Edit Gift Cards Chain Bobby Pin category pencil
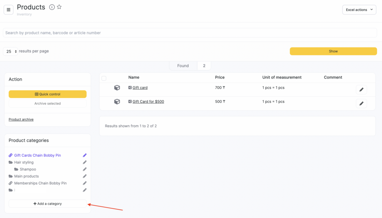Image resolution: width=382 pixels, height=218 pixels. click(85, 155)
